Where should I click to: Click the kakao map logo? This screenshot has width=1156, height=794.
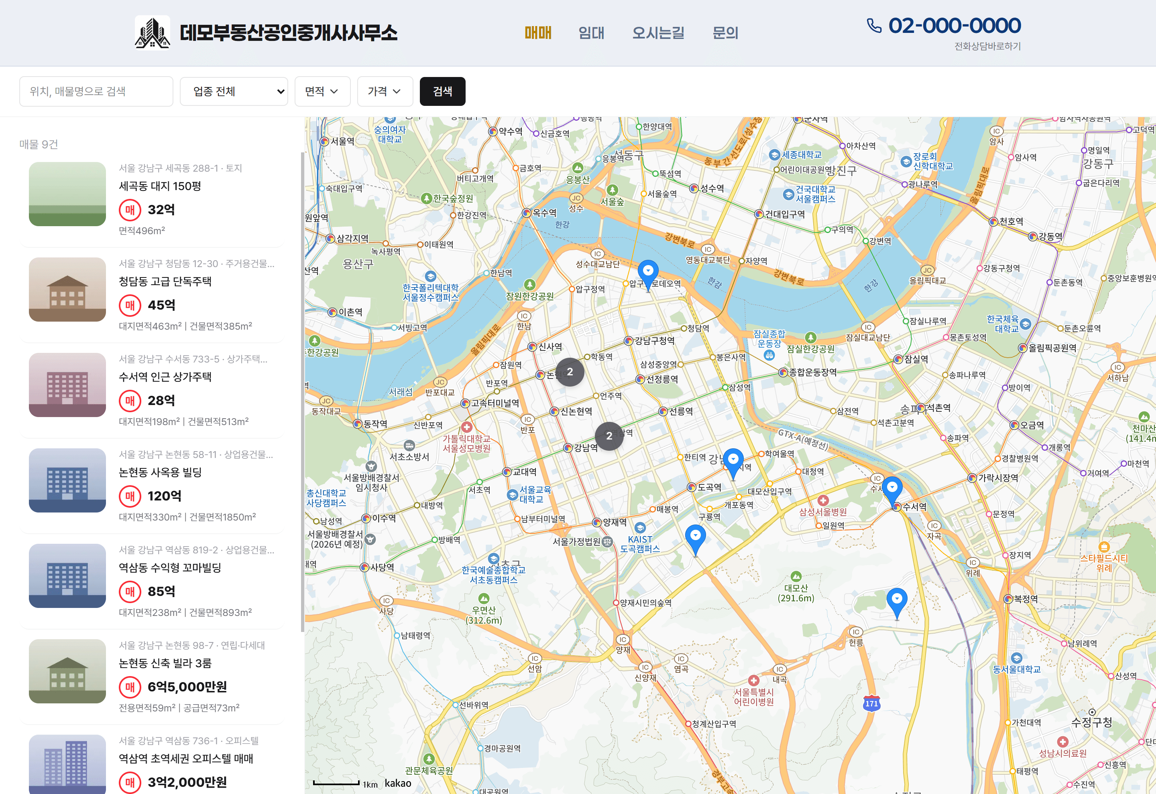[398, 783]
